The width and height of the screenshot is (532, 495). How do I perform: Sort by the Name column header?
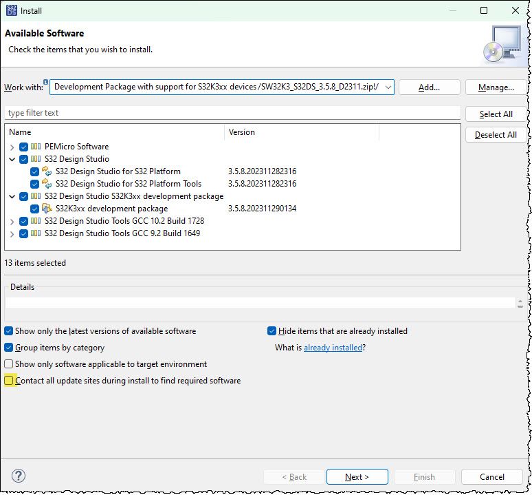(115, 132)
